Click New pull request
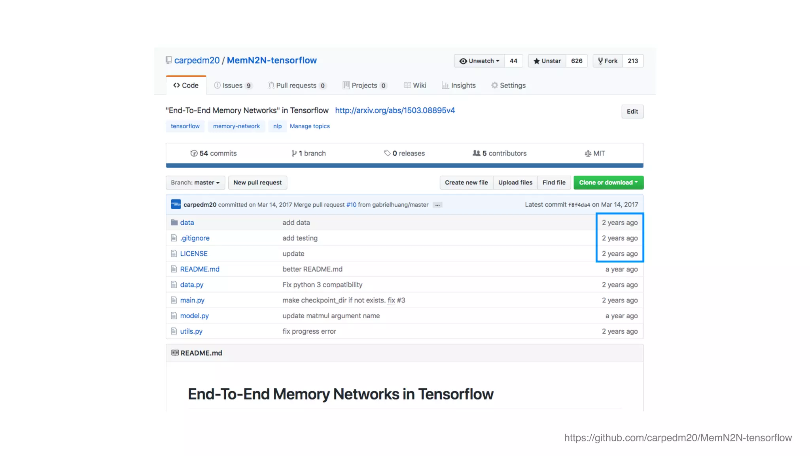Viewport: 810px width, 456px height. pyautogui.click(x=257, y=182)
